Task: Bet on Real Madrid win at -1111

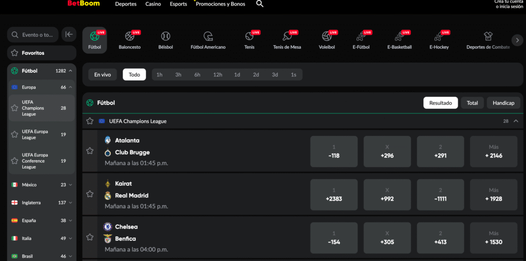Action: (x=440, y=195)
